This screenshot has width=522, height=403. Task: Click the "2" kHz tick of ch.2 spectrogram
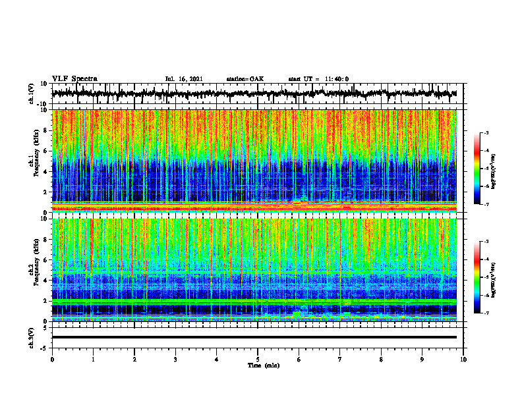tap(46, 301)
